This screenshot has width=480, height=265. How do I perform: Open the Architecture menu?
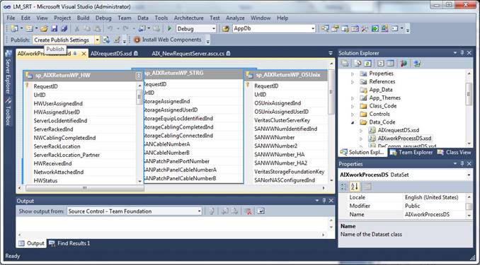click(188, 18)
